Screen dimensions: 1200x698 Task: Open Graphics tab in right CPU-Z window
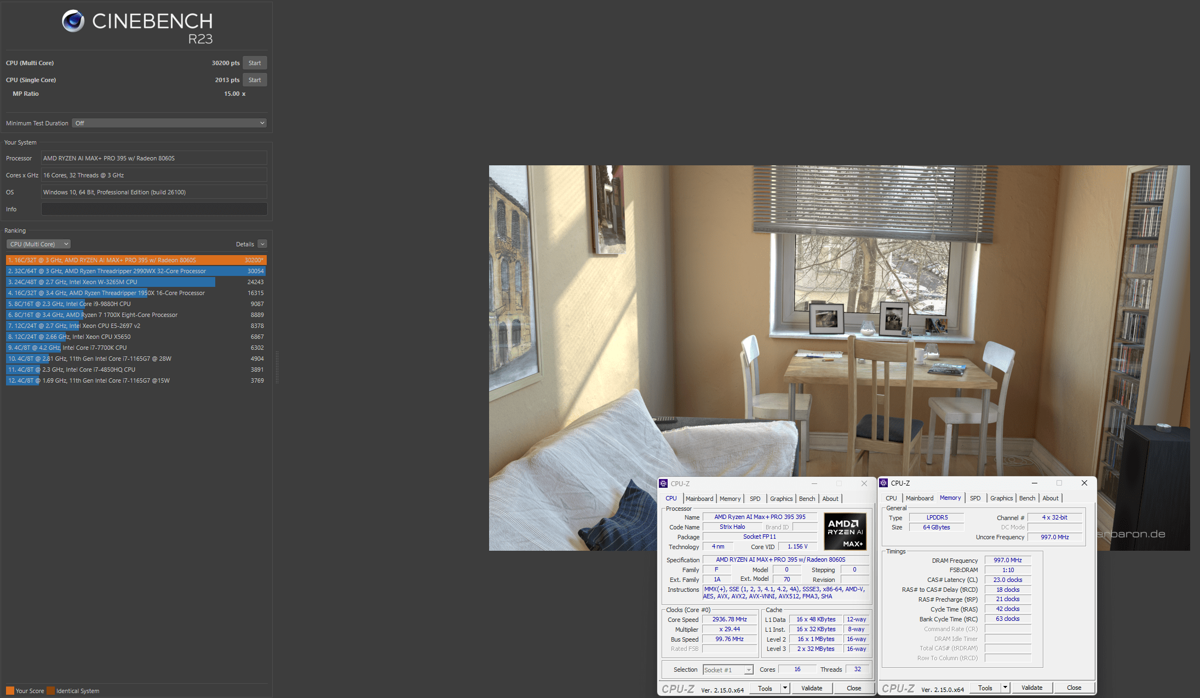(x=1001, y=498)
